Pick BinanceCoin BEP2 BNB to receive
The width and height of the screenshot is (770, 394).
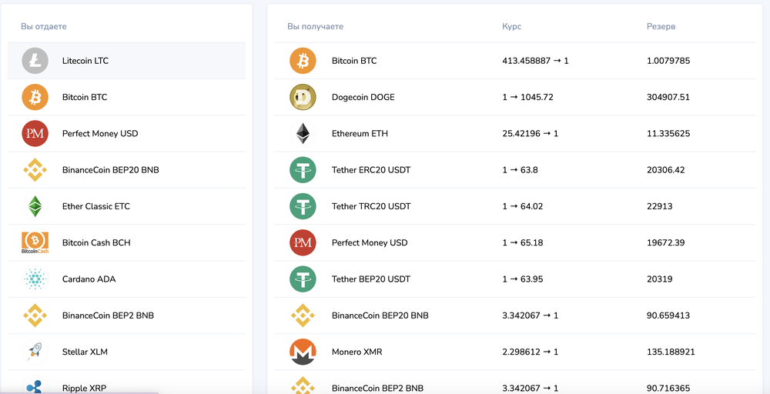tap(514, 382)
